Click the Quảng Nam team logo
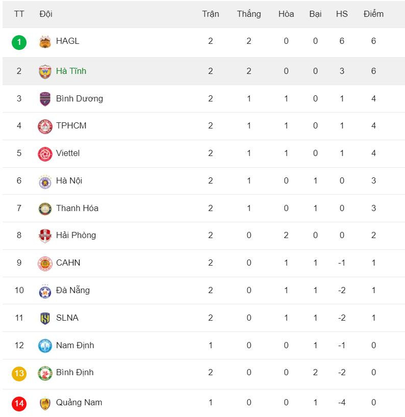The width and height of the screenshot is (405, 417). [45, 404]
